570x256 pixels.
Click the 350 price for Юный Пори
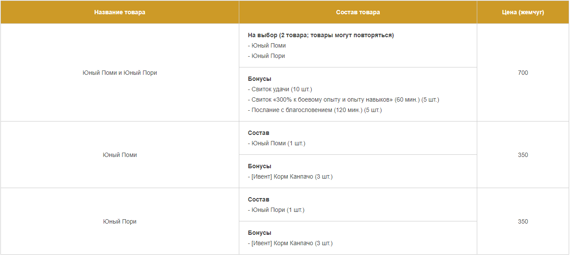click(x=523, y=221)
